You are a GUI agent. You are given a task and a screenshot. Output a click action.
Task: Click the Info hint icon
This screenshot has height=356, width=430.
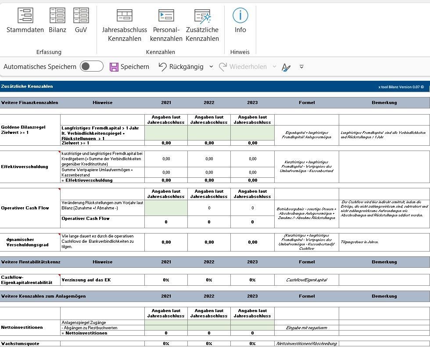click(240, 15)
